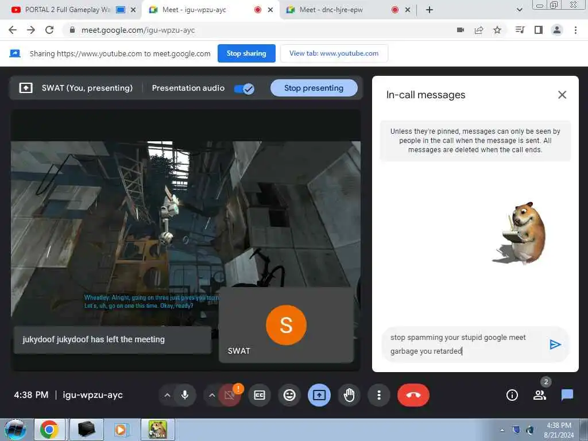Click the jukydoof has left the meeting notification
This screenshot has height=441, width=588.
point(113,339)
